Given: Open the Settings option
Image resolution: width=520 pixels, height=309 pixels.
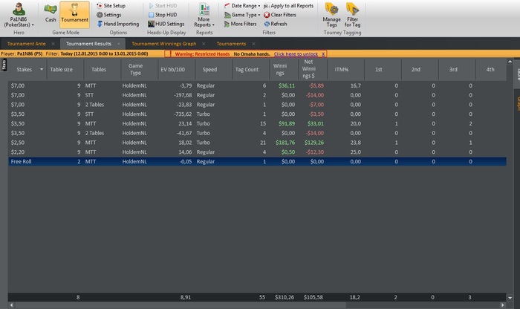Looking at the screenshot, I should [x=109, y=15].
